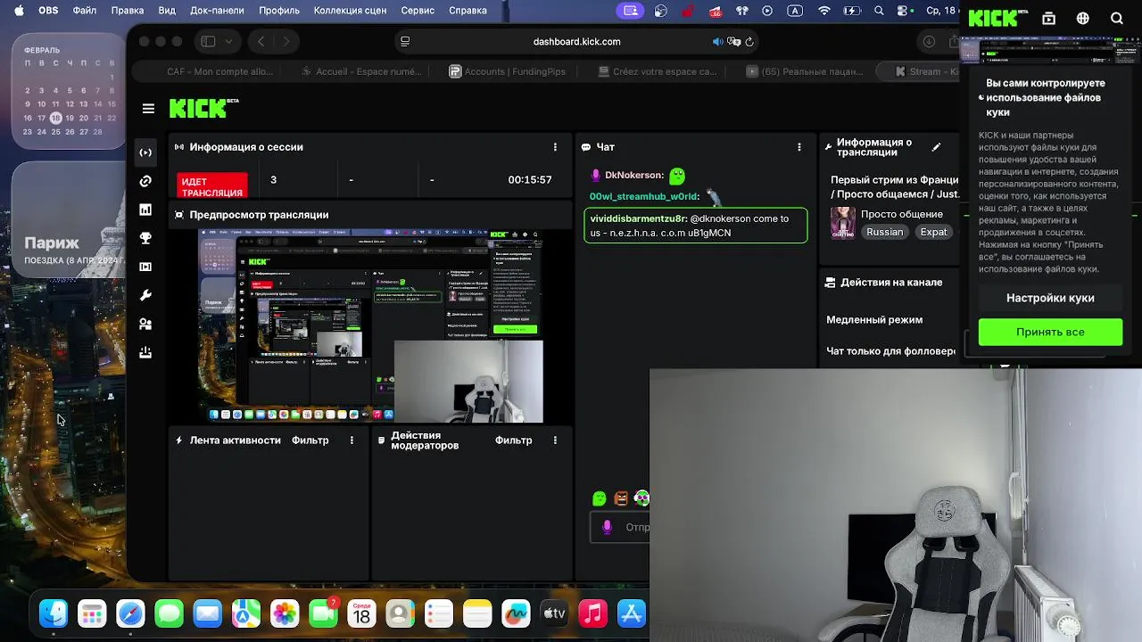
Task: Click the purple microphone icon in the chat input
Action: [607, 527]
